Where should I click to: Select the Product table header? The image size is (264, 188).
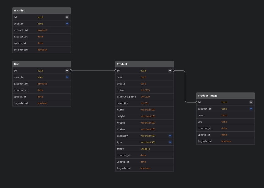tap(144, 64)
